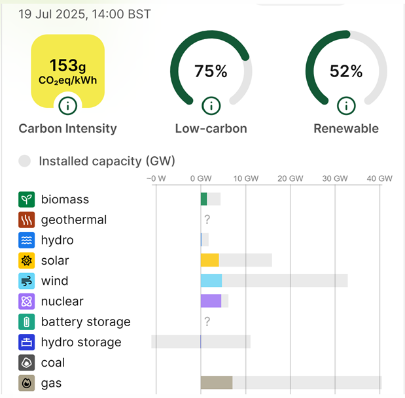
Task: Click the hydro storage icon
Action: point(26,342)
